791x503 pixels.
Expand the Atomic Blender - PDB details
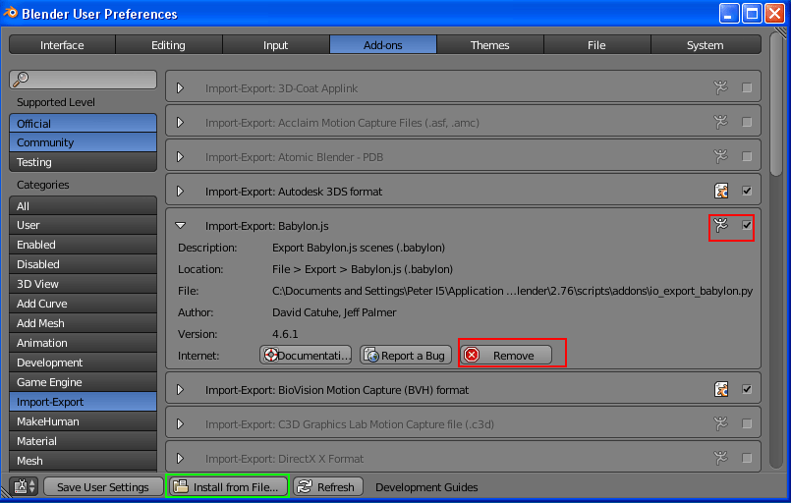[x=180, y=156]
